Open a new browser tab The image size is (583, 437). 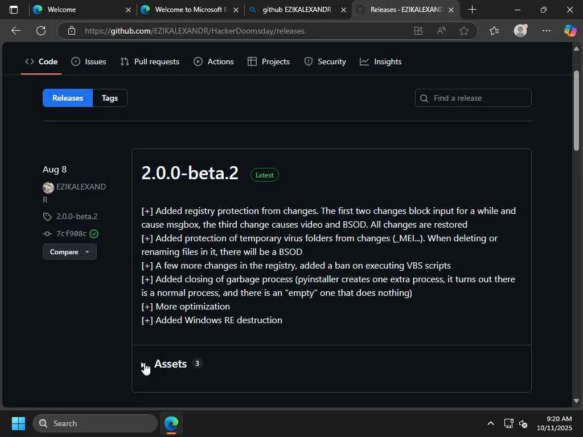coord(472,10)
